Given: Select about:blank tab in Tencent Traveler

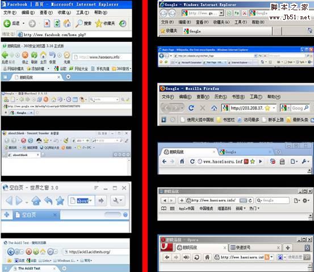Looking at the screenshot, I should click(24, 155).
